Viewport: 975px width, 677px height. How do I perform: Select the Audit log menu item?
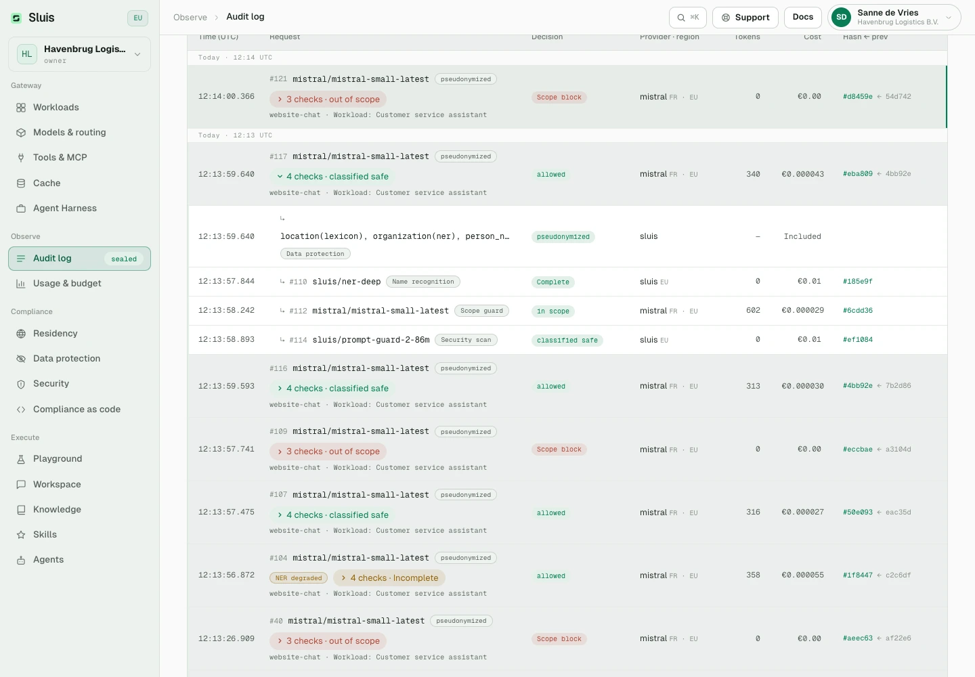(x=79, y=259)
